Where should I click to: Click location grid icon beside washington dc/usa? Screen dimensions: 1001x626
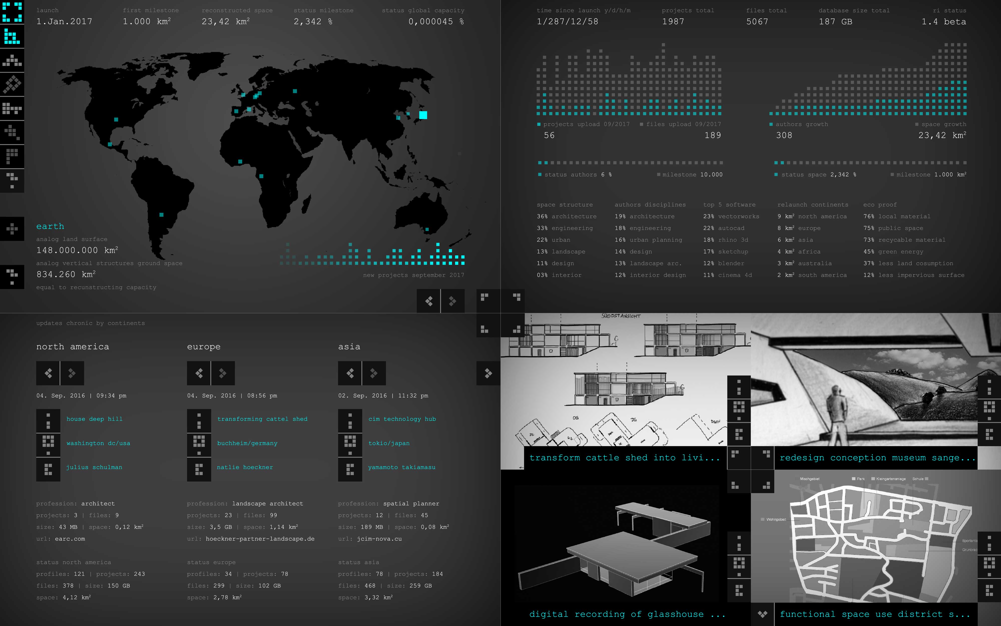tap(48, 445)
